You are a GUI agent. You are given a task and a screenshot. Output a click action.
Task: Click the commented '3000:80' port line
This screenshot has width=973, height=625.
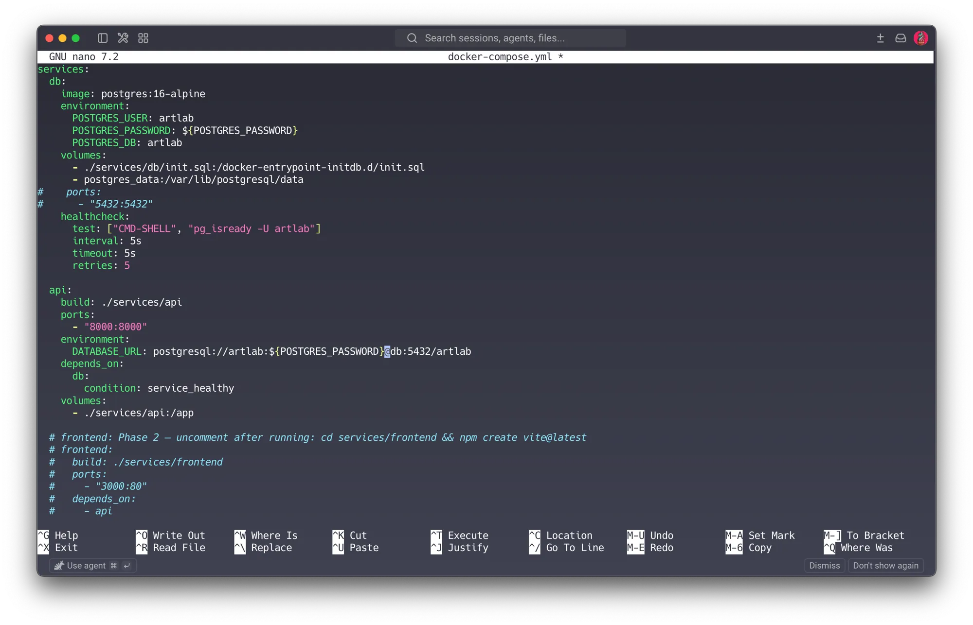pos(98,486)
